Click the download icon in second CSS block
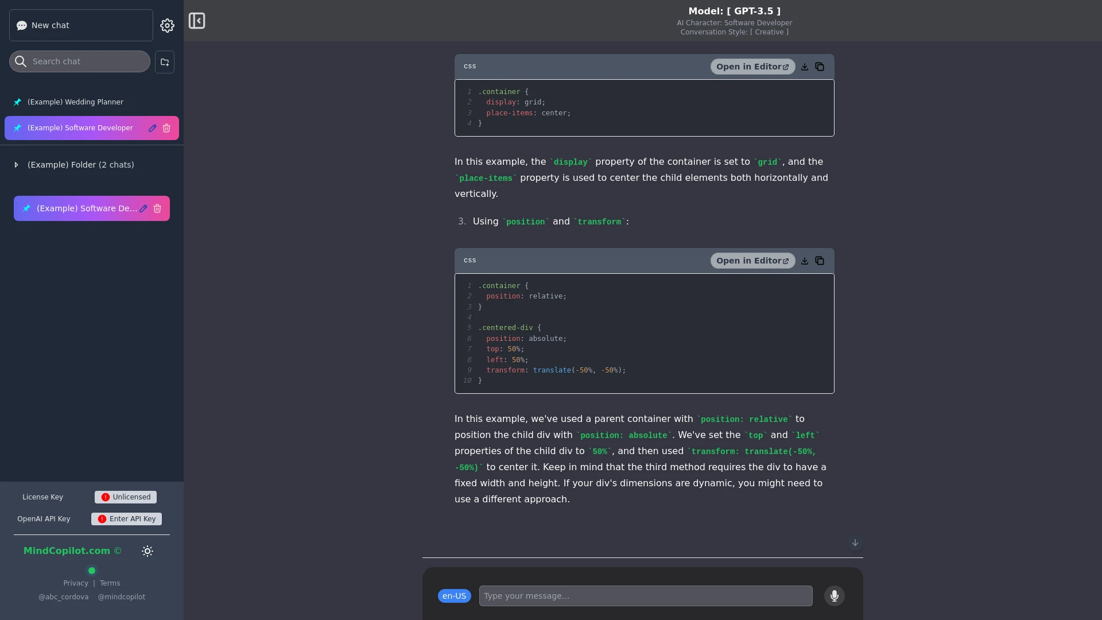1102x620 pixels. point(805,261)
